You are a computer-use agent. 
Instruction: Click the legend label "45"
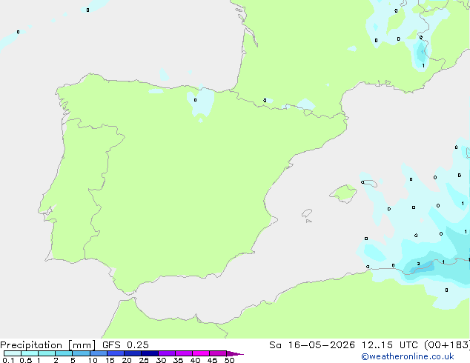[x=212, y=360]
